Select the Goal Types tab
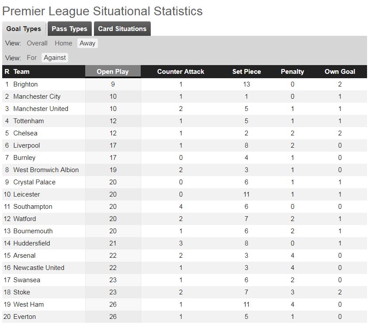The height and width of the screenshot is (332, 371). tap(24, 29)
